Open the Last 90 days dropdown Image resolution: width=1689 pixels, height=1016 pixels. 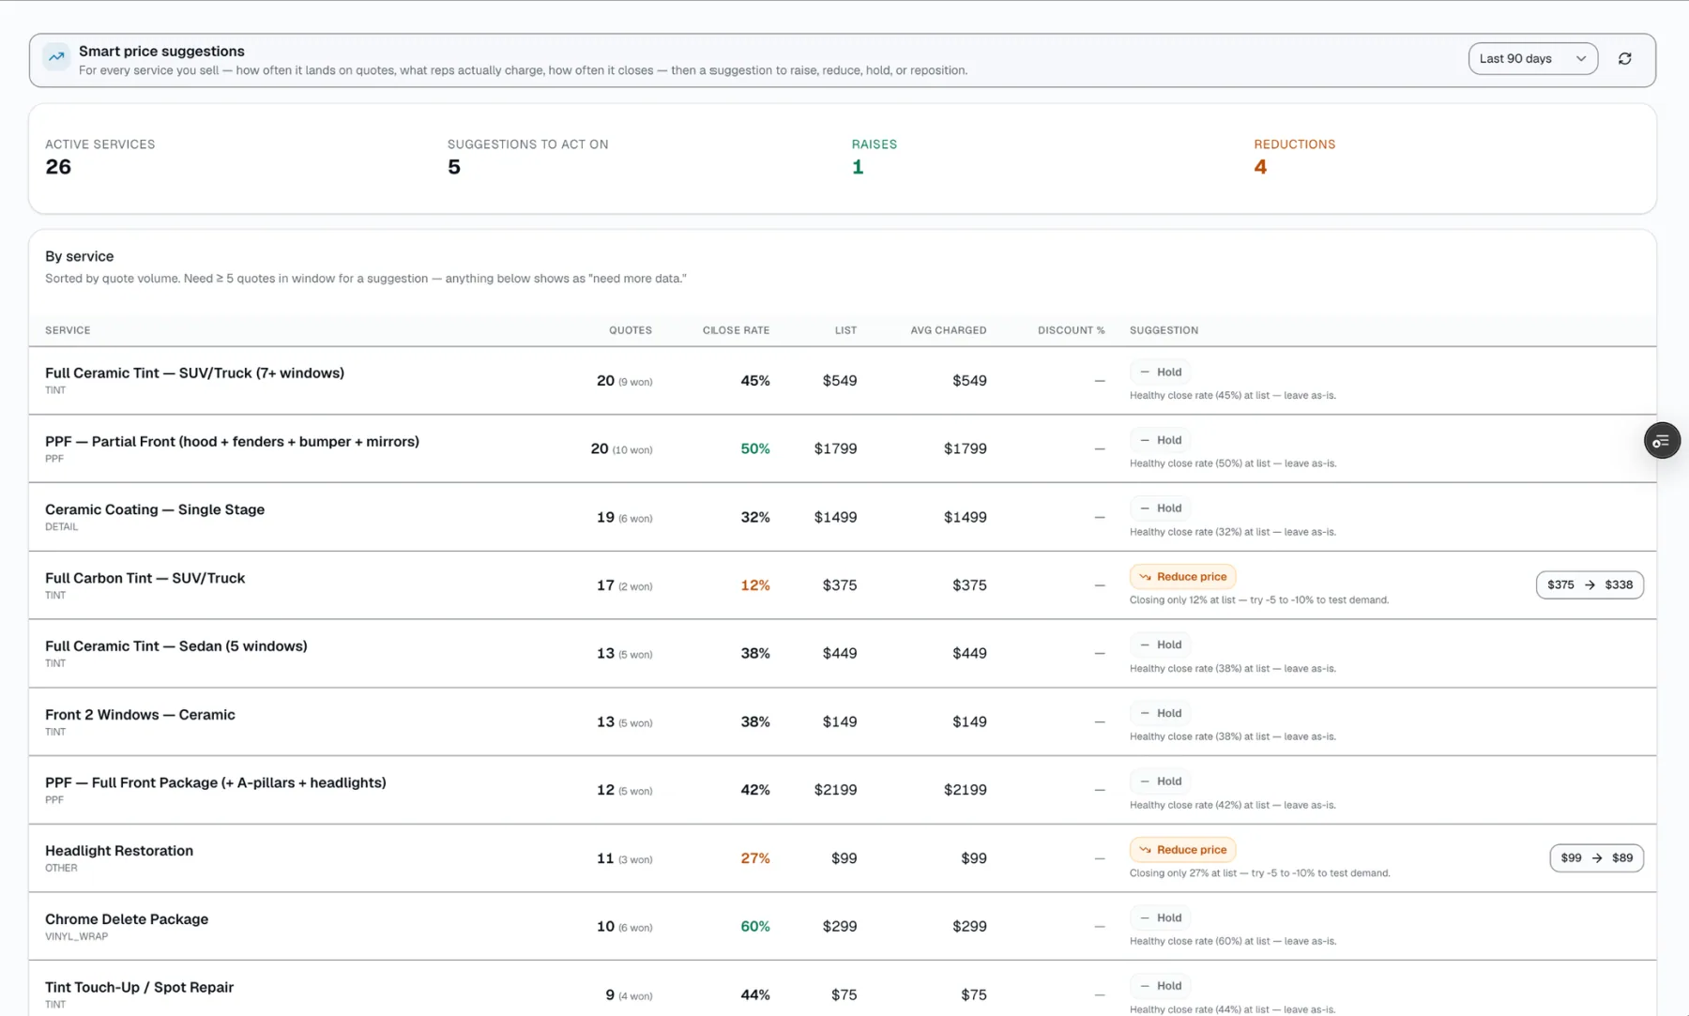coord(1532,58)
